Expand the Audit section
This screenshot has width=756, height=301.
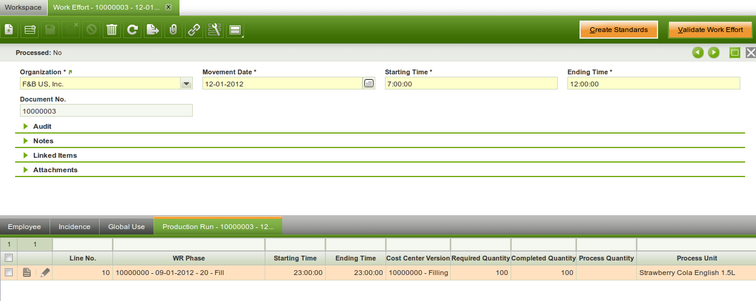tap(42, 126)
